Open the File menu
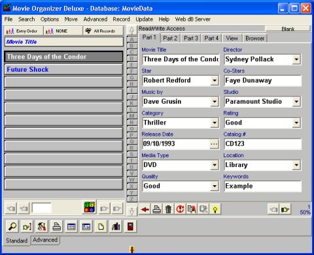The image size is (314, 255). pos(9,19)
